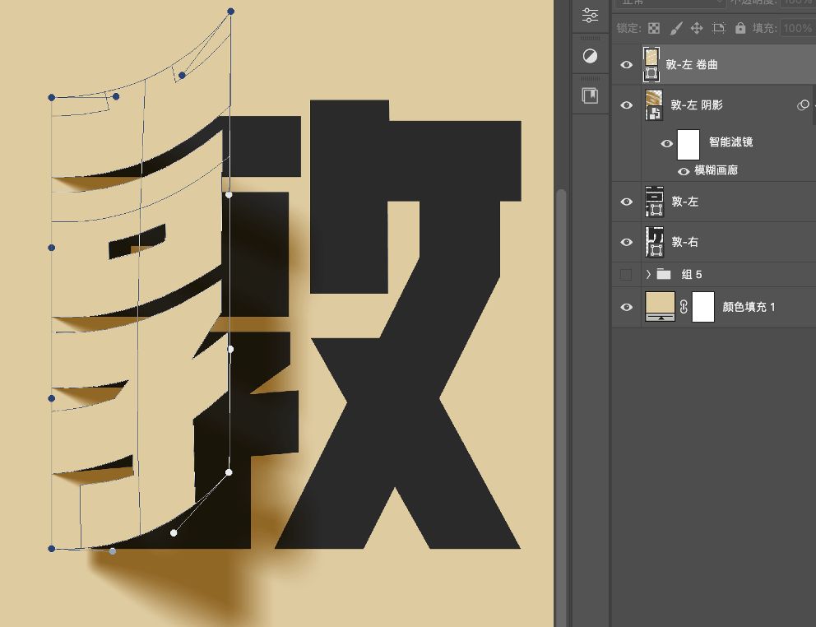This screenshot has height=627, width=816.
Task: Select the group named 组 5
Action: [692, 275]
